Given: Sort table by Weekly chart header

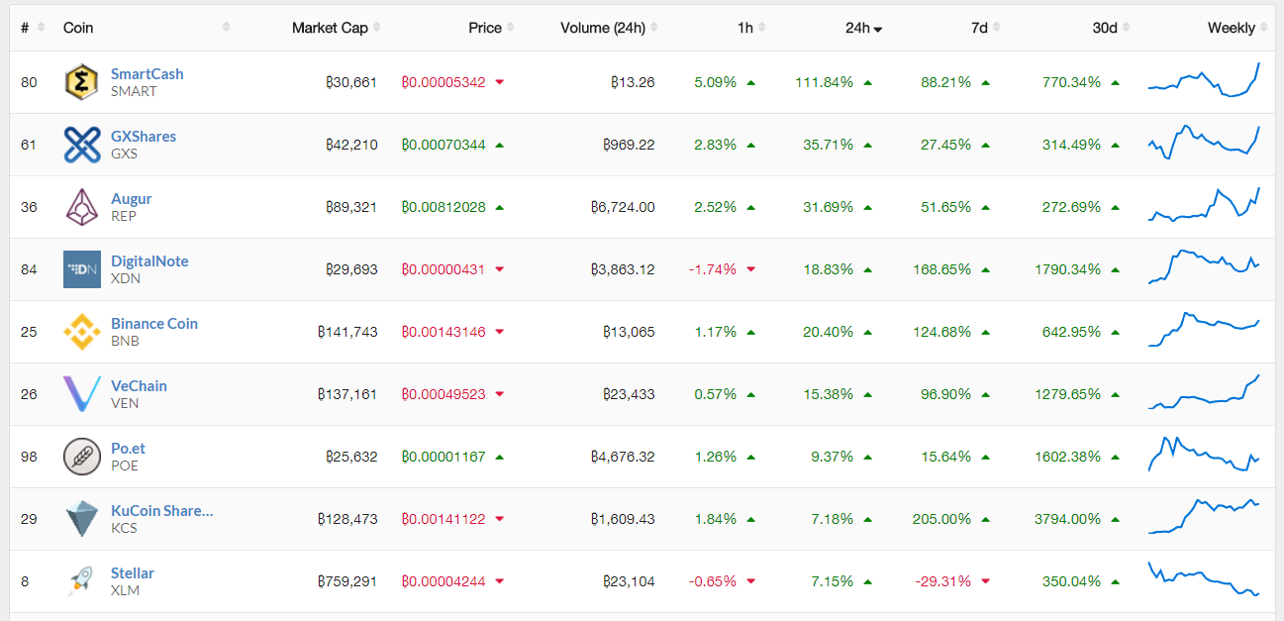Looking at the screenshot, I should tap(1237, 28).
